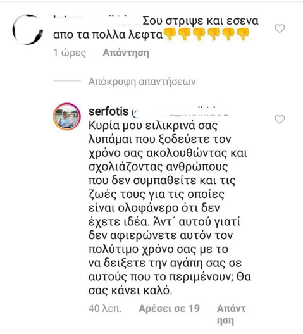Click the απο τα πολλα λεφτα text line

point(108,35)
